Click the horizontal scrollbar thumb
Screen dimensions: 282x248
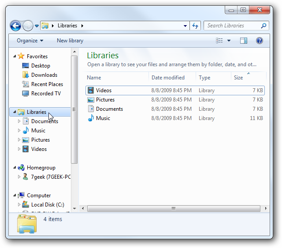click(x=174, y=208)
